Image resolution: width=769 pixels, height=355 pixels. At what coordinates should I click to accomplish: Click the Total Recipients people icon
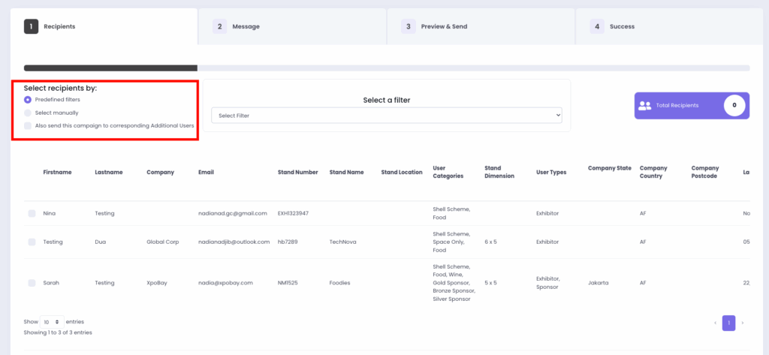(644, 106)
